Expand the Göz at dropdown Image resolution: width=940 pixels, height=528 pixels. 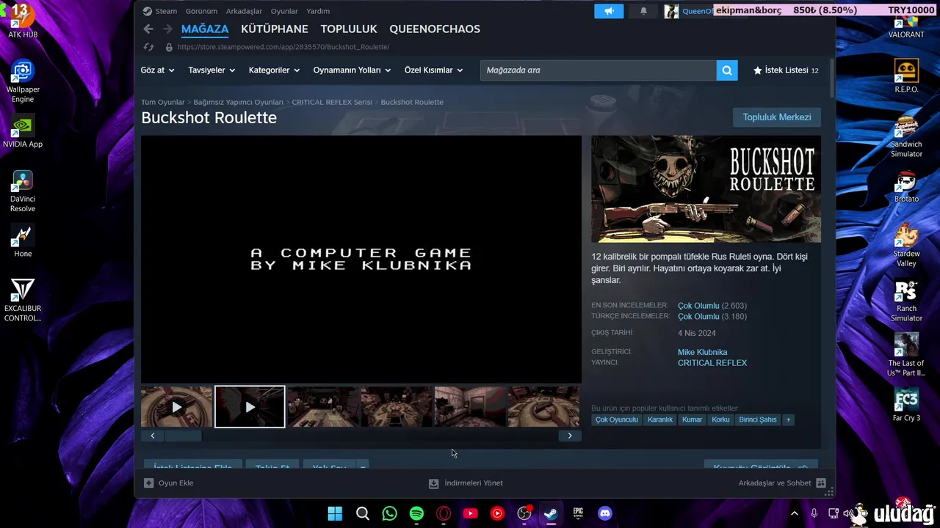[x=157, y=70]
